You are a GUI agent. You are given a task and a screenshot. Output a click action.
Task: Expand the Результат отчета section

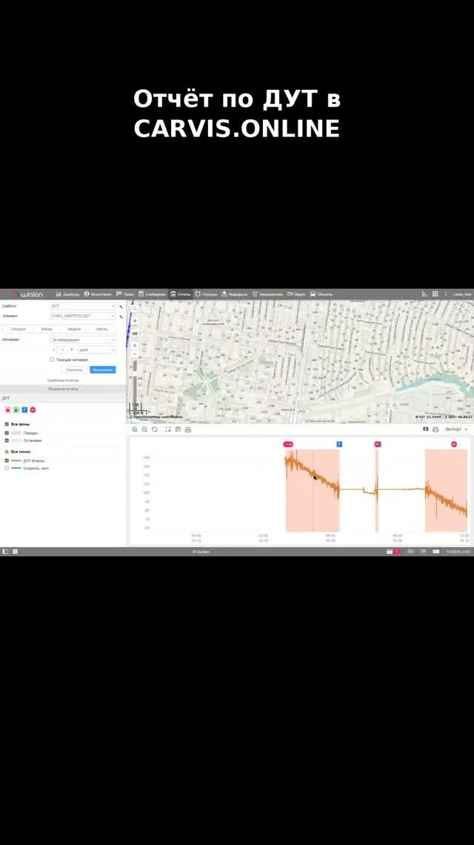[63, 388]
